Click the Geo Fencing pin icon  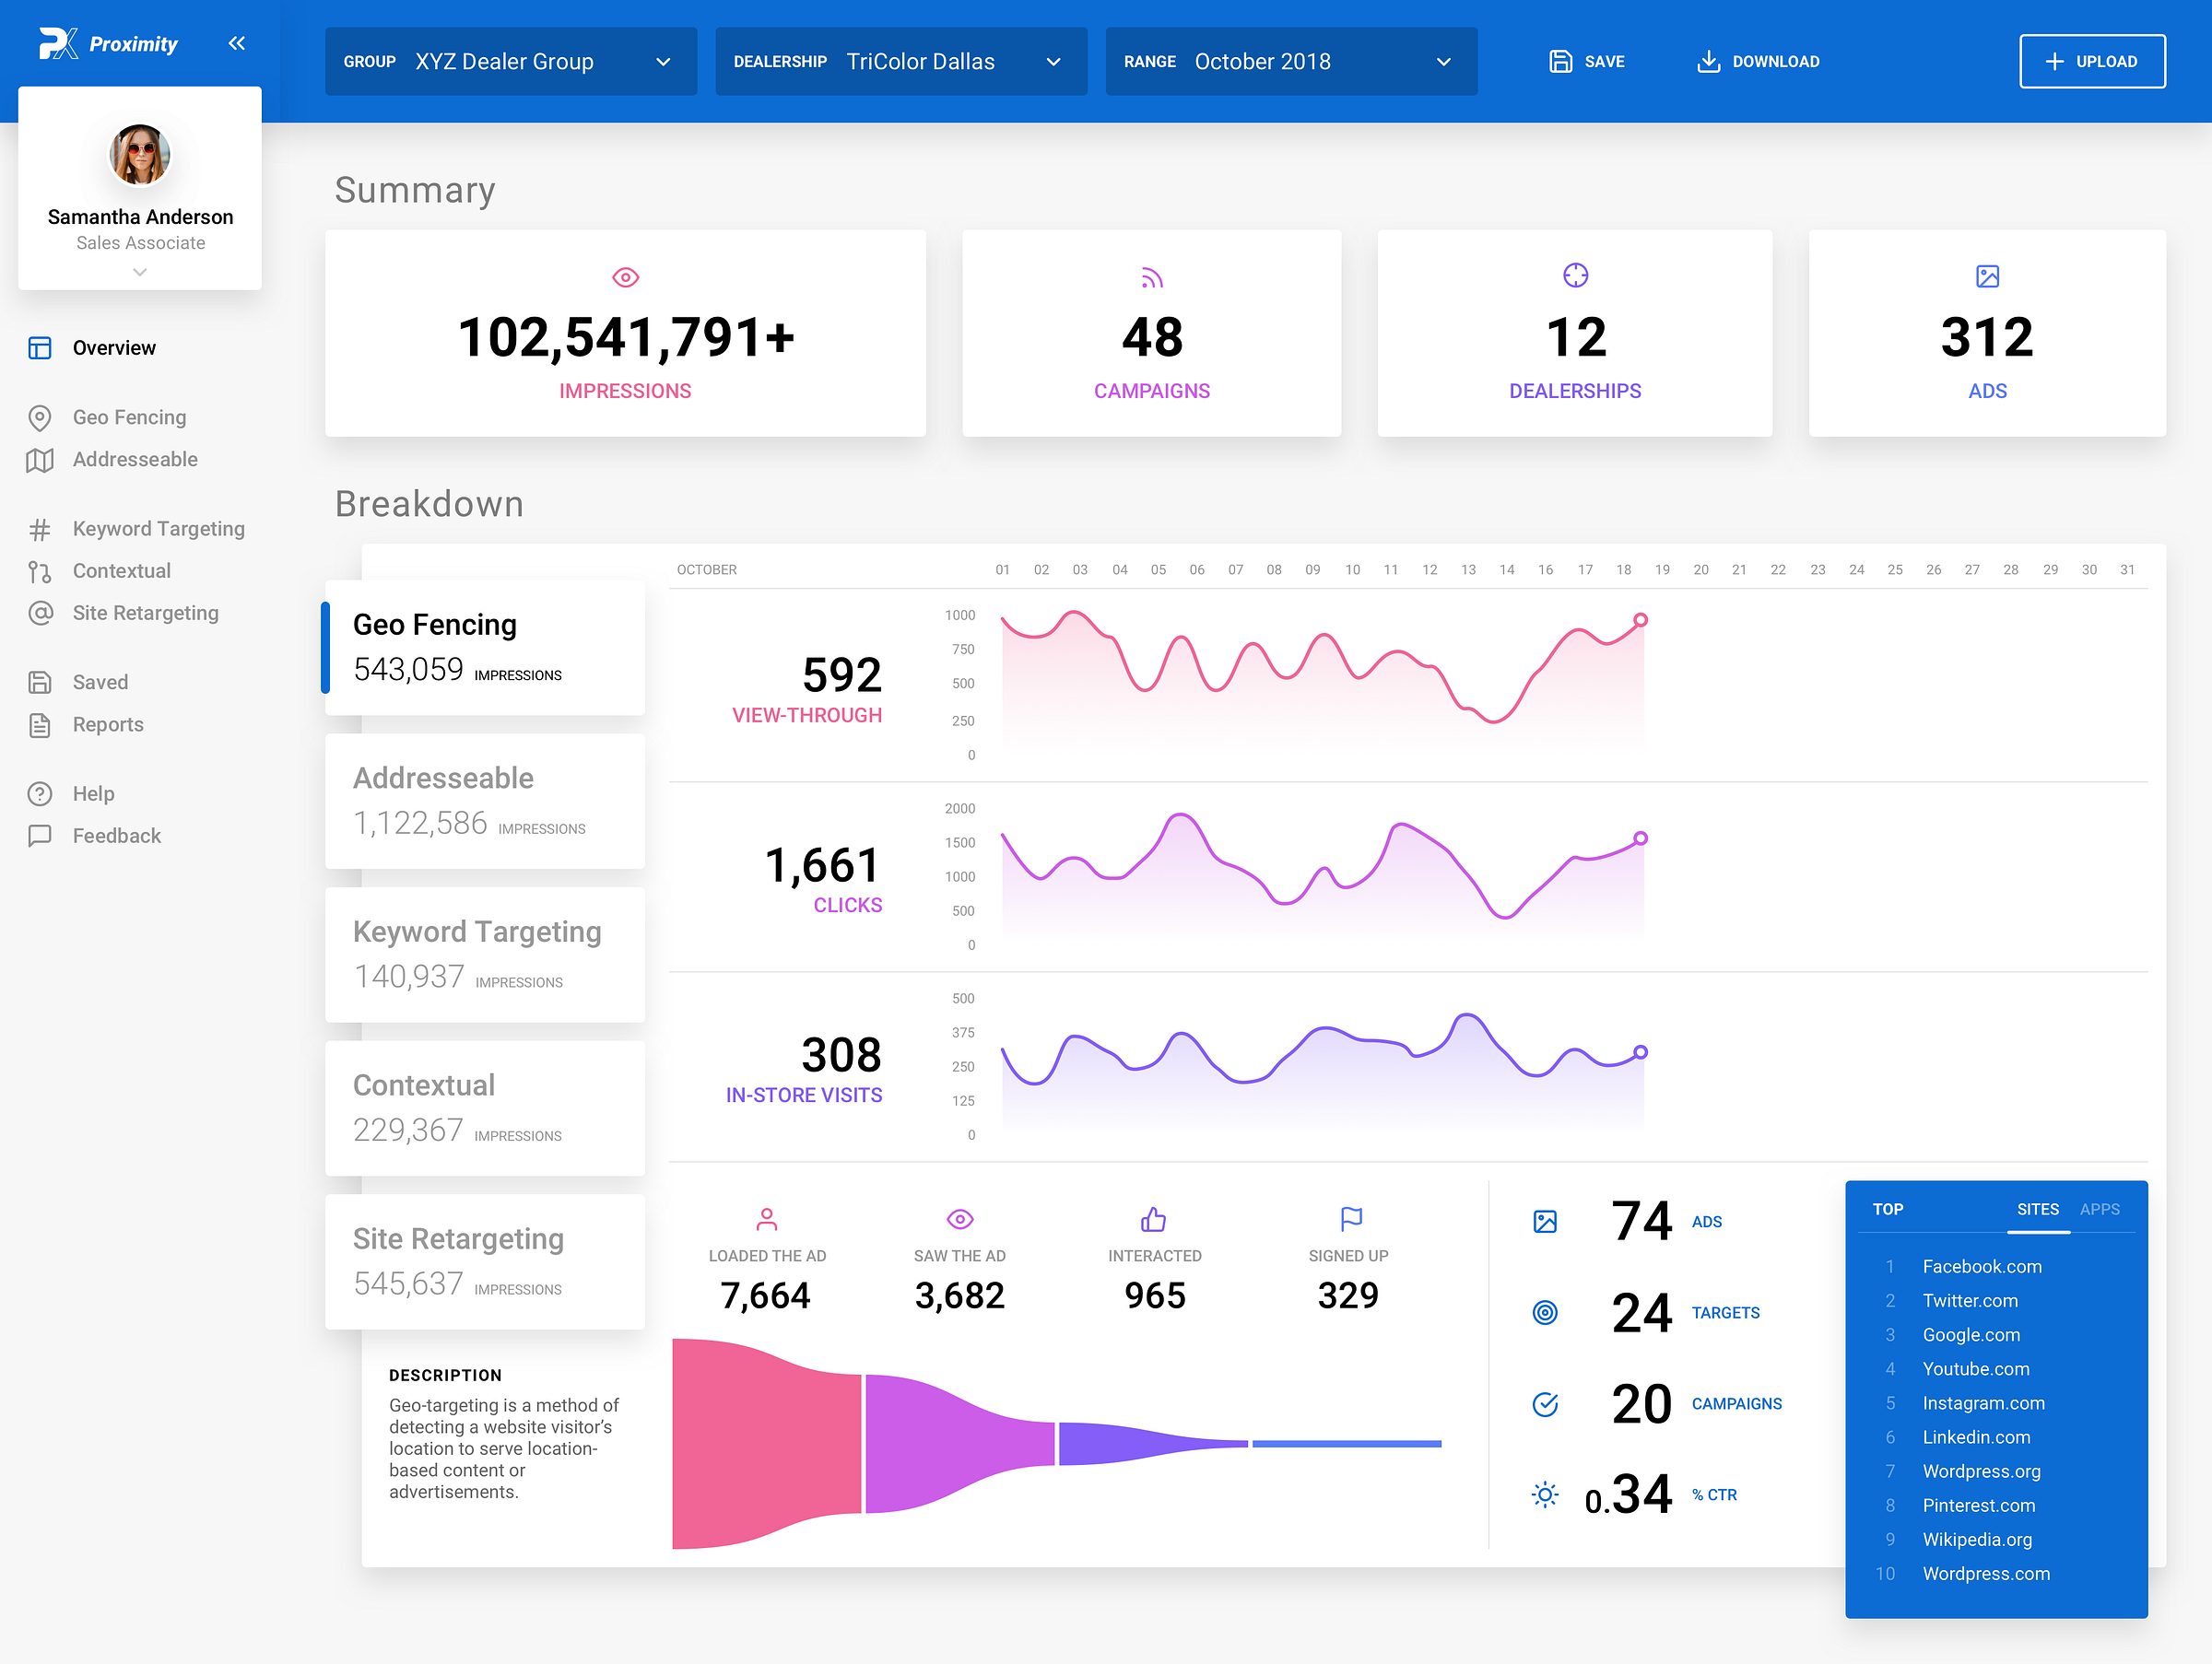[40, 417]
